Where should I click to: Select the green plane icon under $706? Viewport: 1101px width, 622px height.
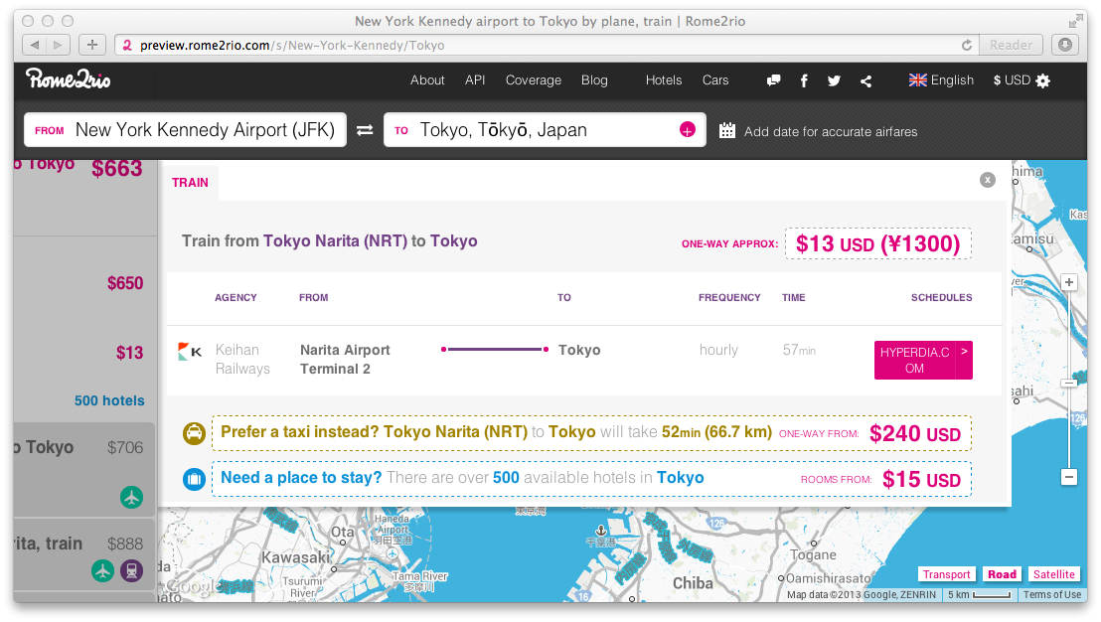coord(131,497)
